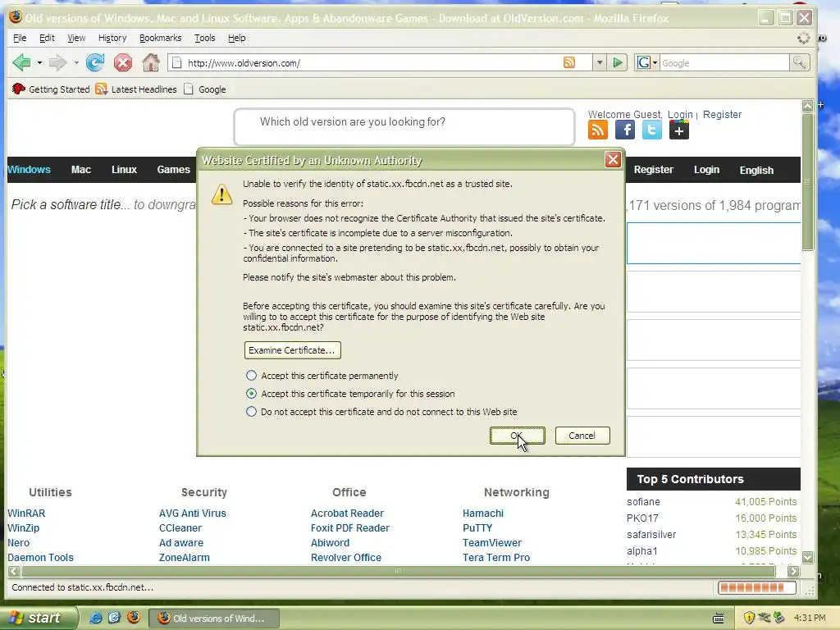
Task: Select Accept this certificate permanently
Action: (251, 376)
